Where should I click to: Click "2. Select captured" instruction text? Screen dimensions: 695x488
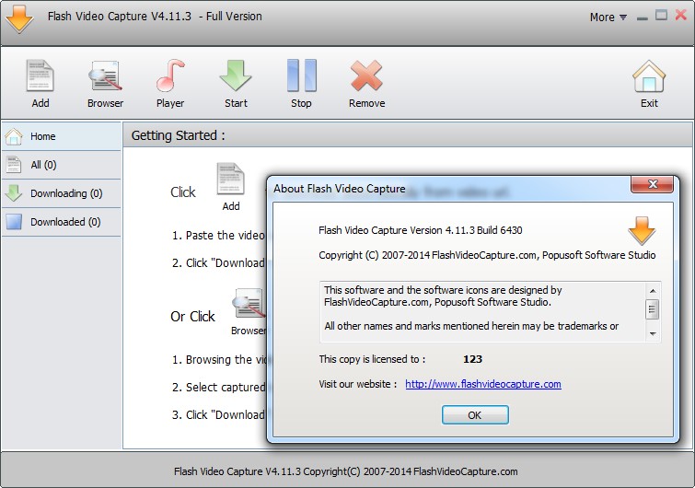tap(218, 388)
